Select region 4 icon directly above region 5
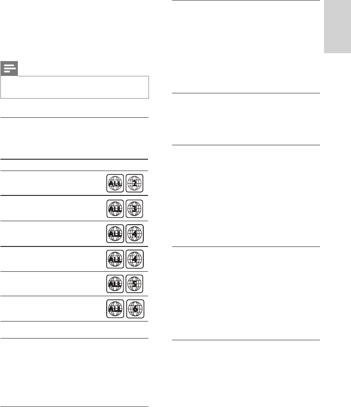 (135, 259)
